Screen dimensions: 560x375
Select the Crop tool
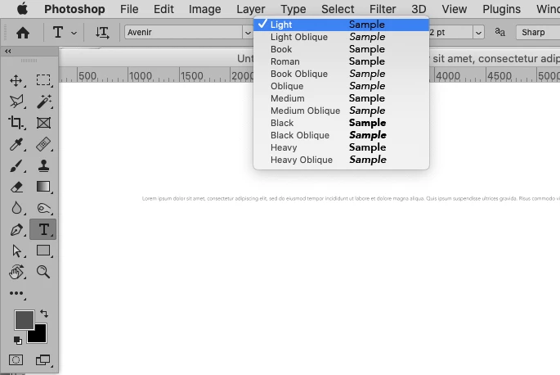[16, 123]
